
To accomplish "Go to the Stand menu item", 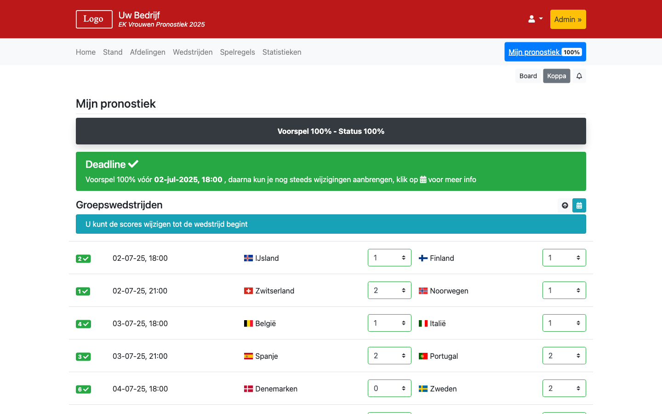I will [x=113, y=52].
